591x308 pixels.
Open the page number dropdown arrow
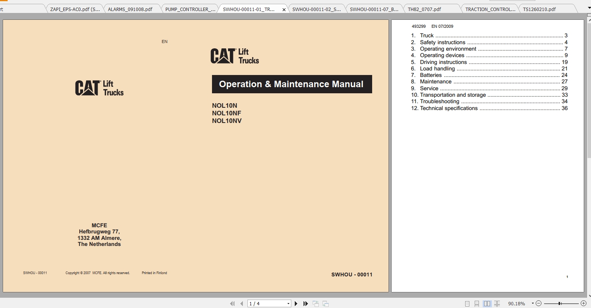tap(288, 303)
